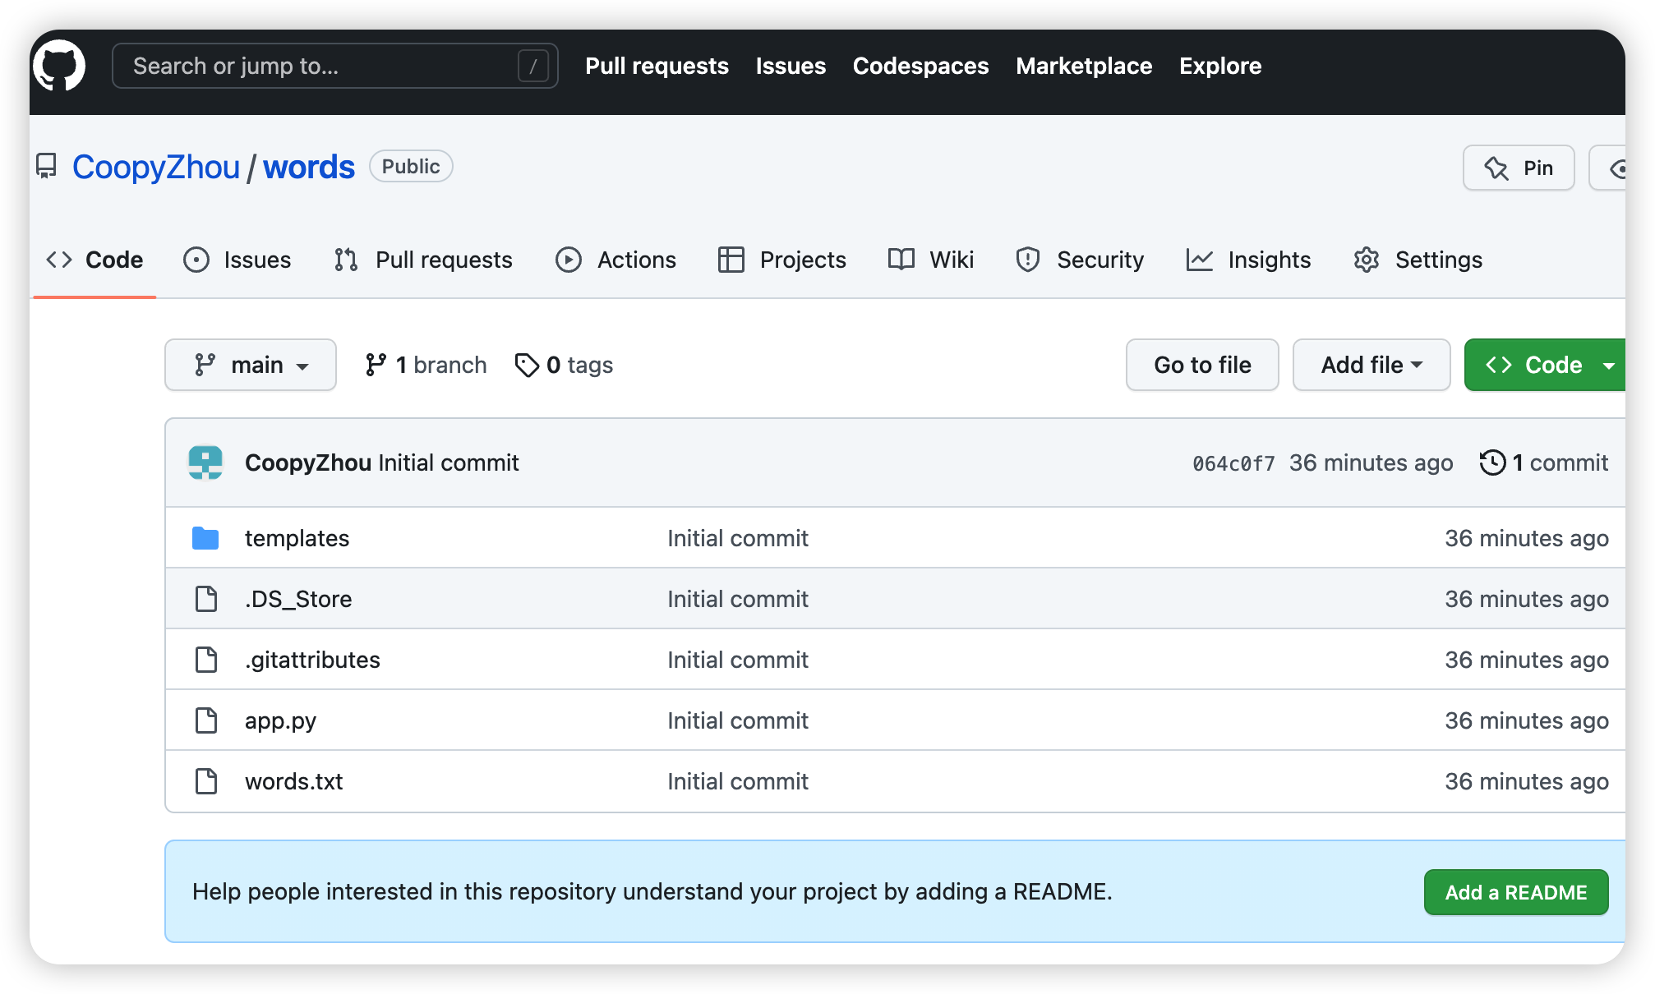Viewport: 1655px width, 994px height.
Task: Click CoopyZhou's avatar in commit header
Action: point(205,462)
